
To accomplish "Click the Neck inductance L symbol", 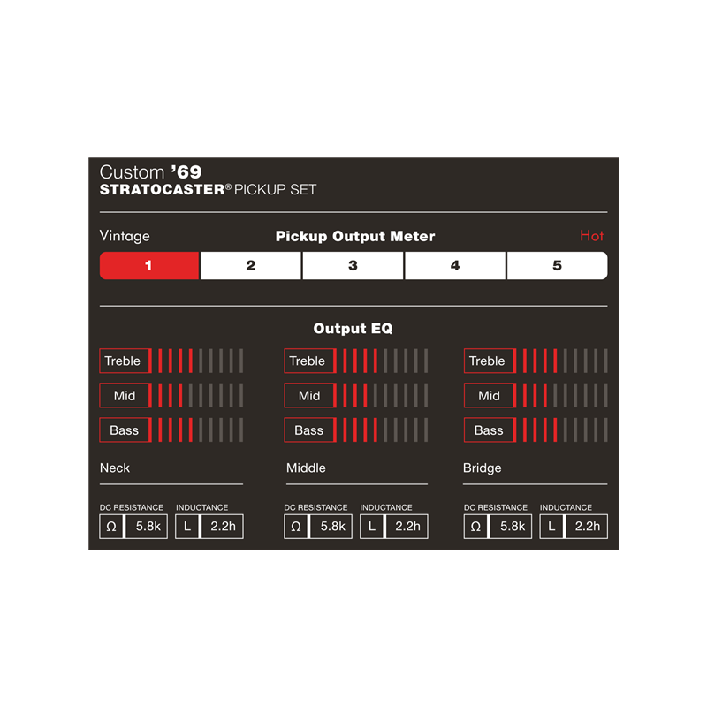I will click(x=187, y=527).
